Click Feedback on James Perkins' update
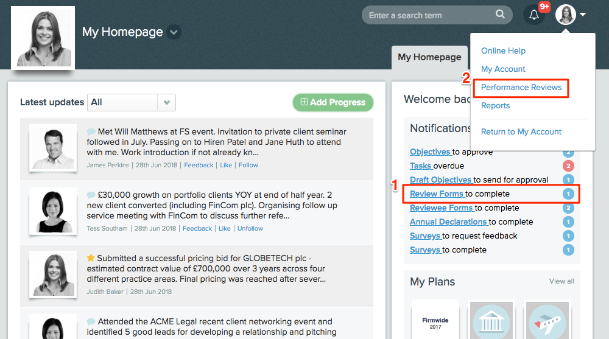 [199, 165]
